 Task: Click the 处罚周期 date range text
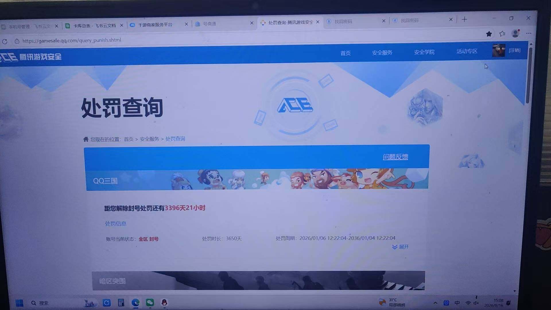click(335, 238)
